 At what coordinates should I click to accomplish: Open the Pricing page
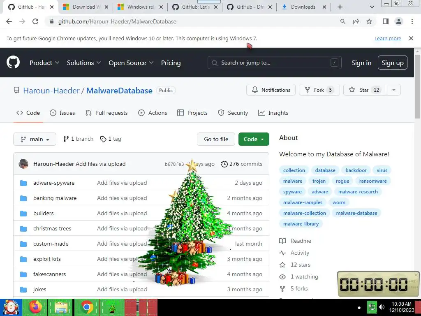point(171,63)
